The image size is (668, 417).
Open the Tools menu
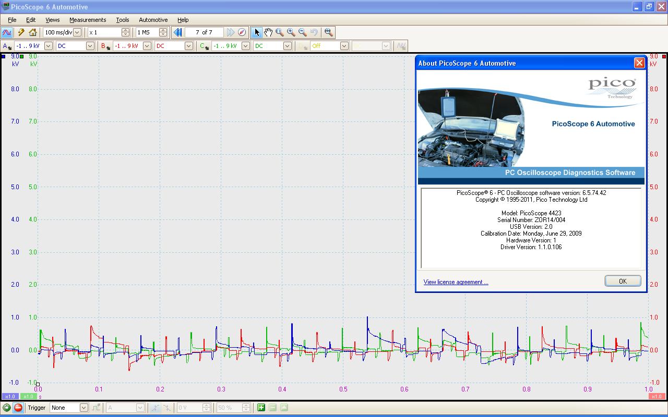123,20
